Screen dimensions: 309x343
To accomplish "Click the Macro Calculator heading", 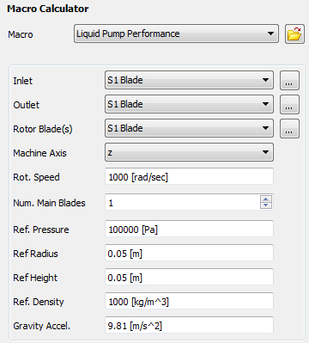I will pos(48,9).
